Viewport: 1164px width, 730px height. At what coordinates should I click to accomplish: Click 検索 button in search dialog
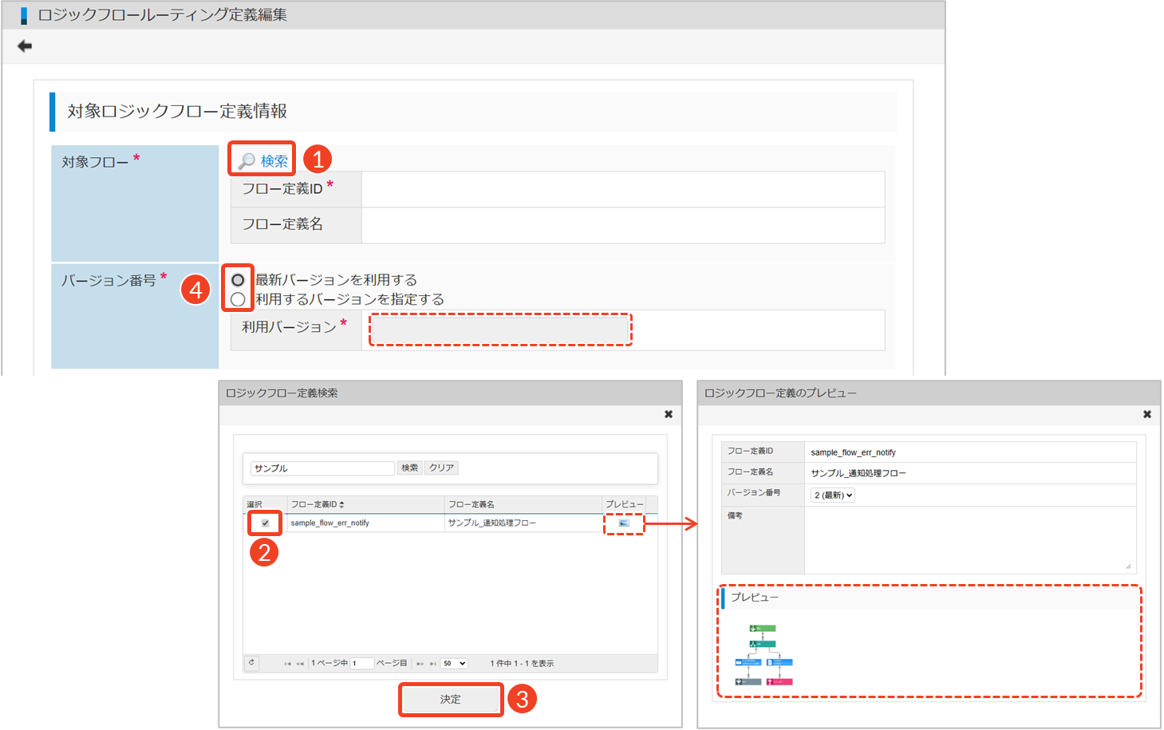click(x=409, y=468)
